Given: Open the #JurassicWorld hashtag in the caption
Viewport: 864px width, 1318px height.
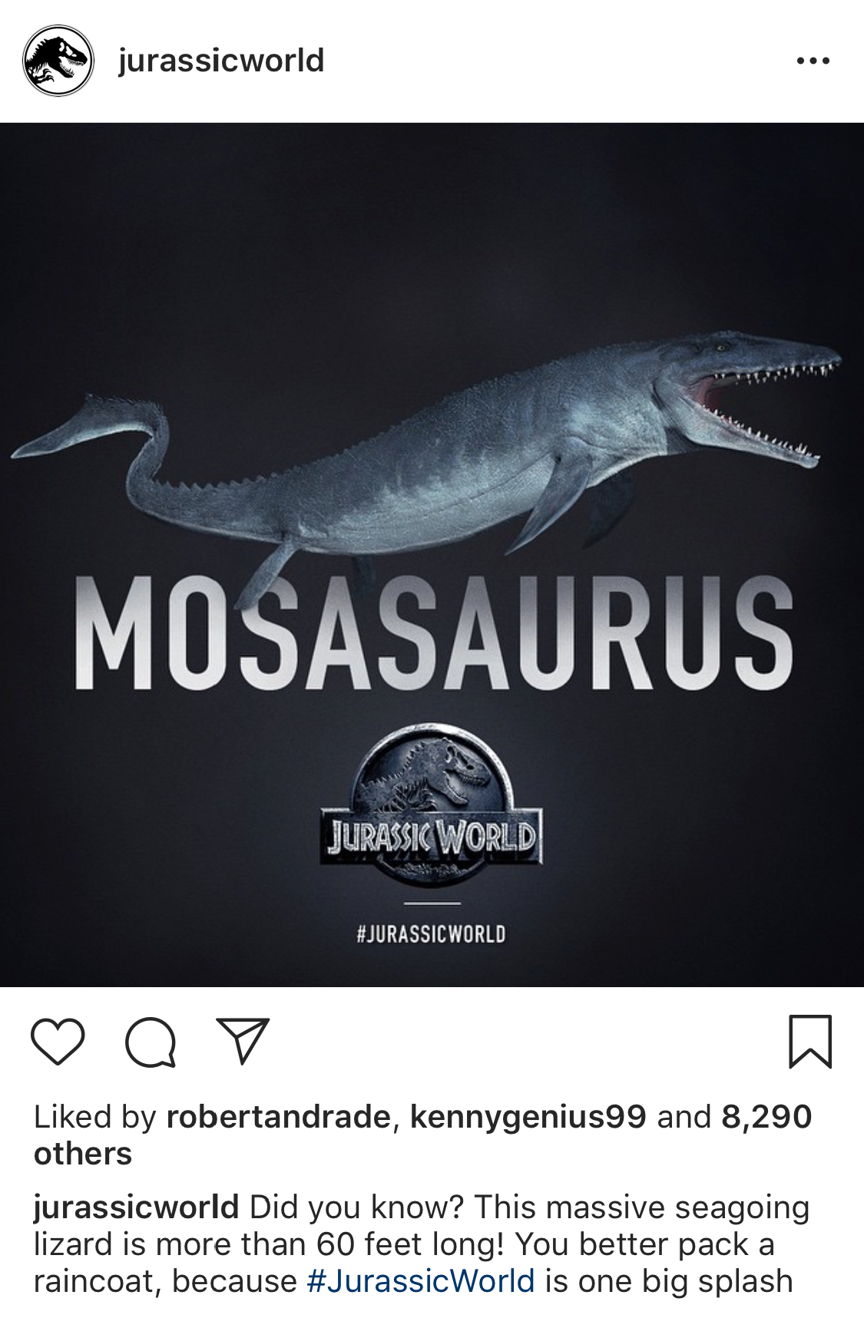Looking at the screenshot, I should coord(420,1281).
